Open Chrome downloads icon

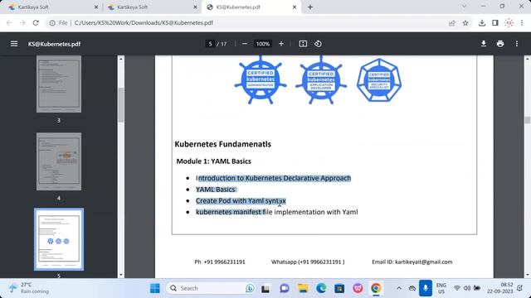482,23
